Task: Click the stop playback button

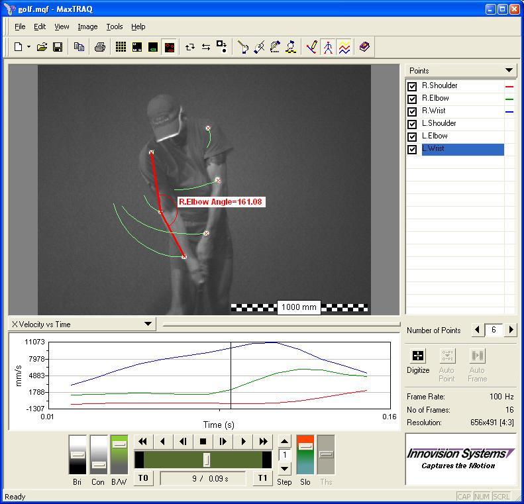Action: [x=203, y=442]
